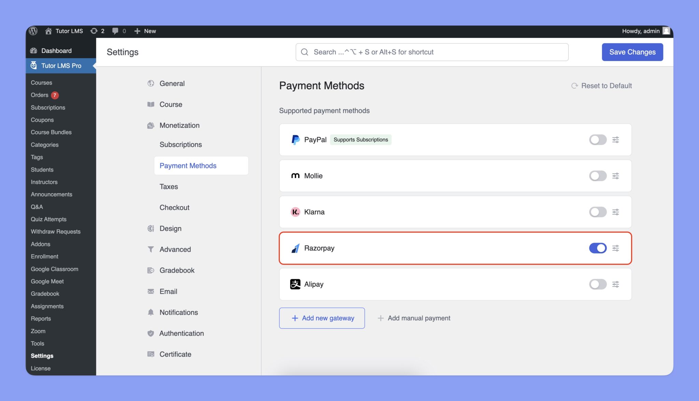The height and width of the screenshot is (401, 699).
Task: Click the Alipay logo icon
Action: click(295, 284)
